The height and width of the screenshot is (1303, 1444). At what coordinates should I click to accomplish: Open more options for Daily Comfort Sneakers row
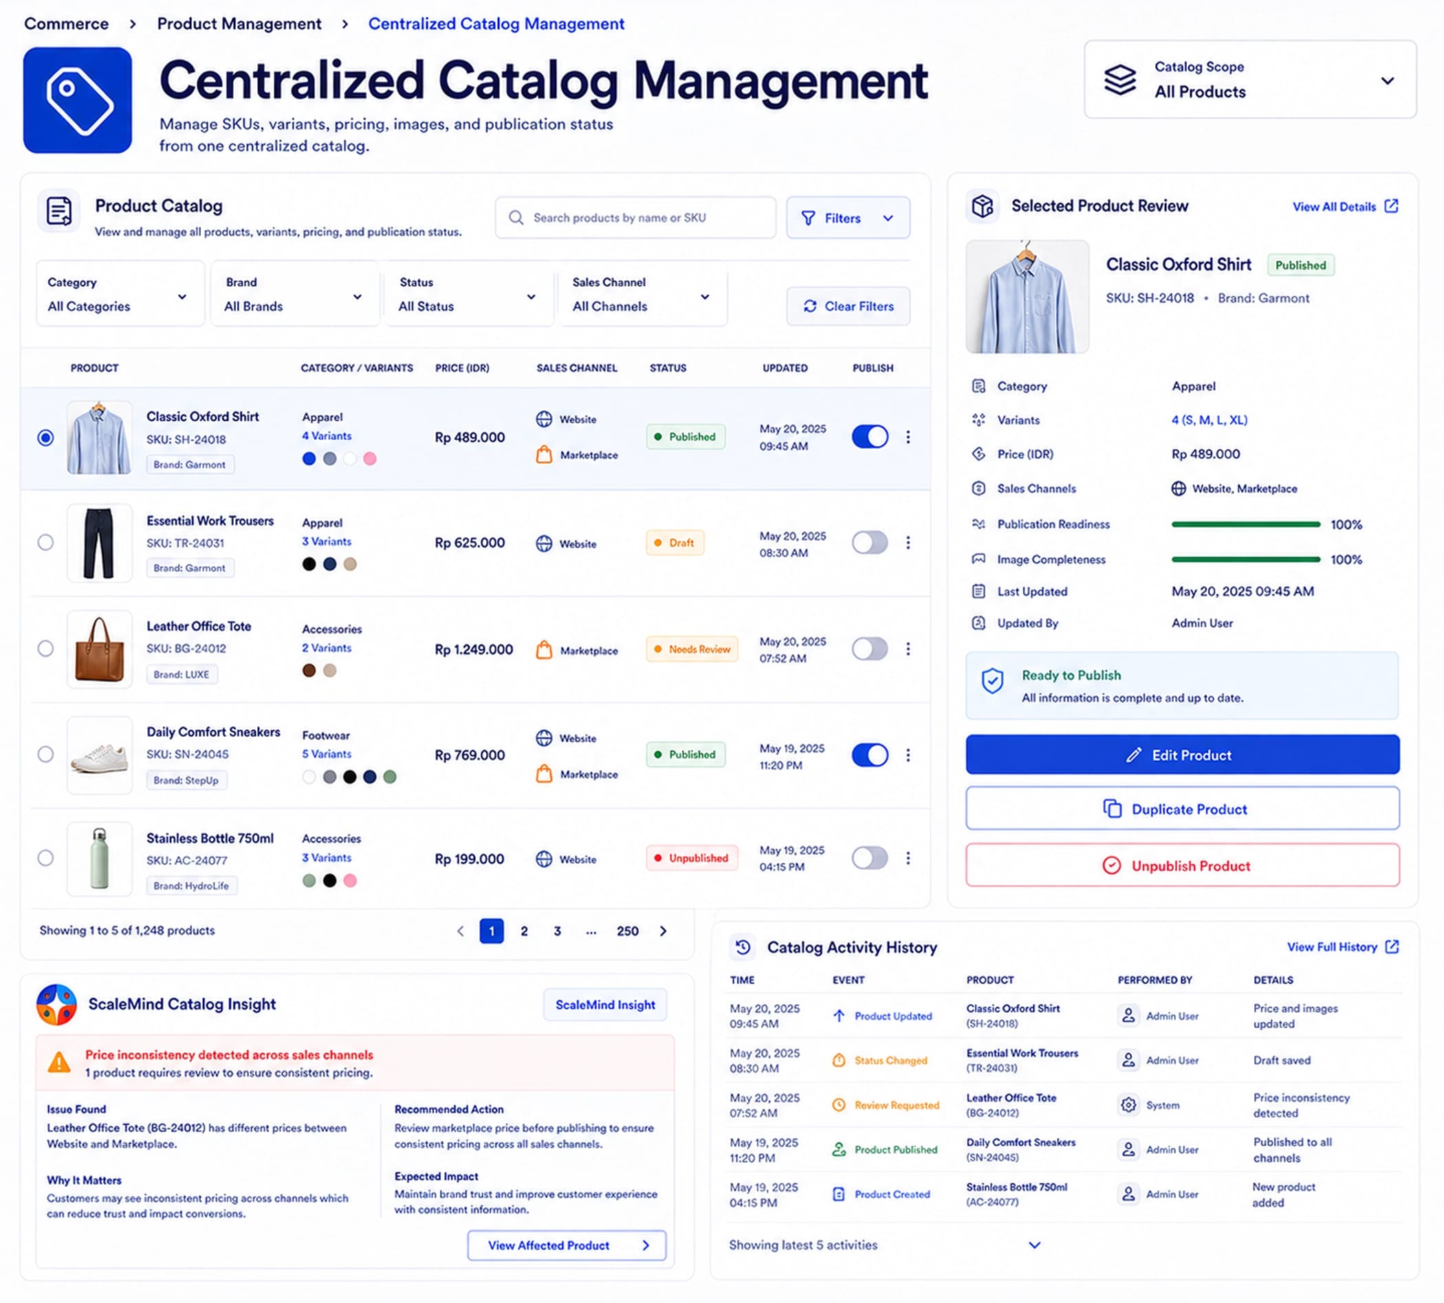point(908,755)
